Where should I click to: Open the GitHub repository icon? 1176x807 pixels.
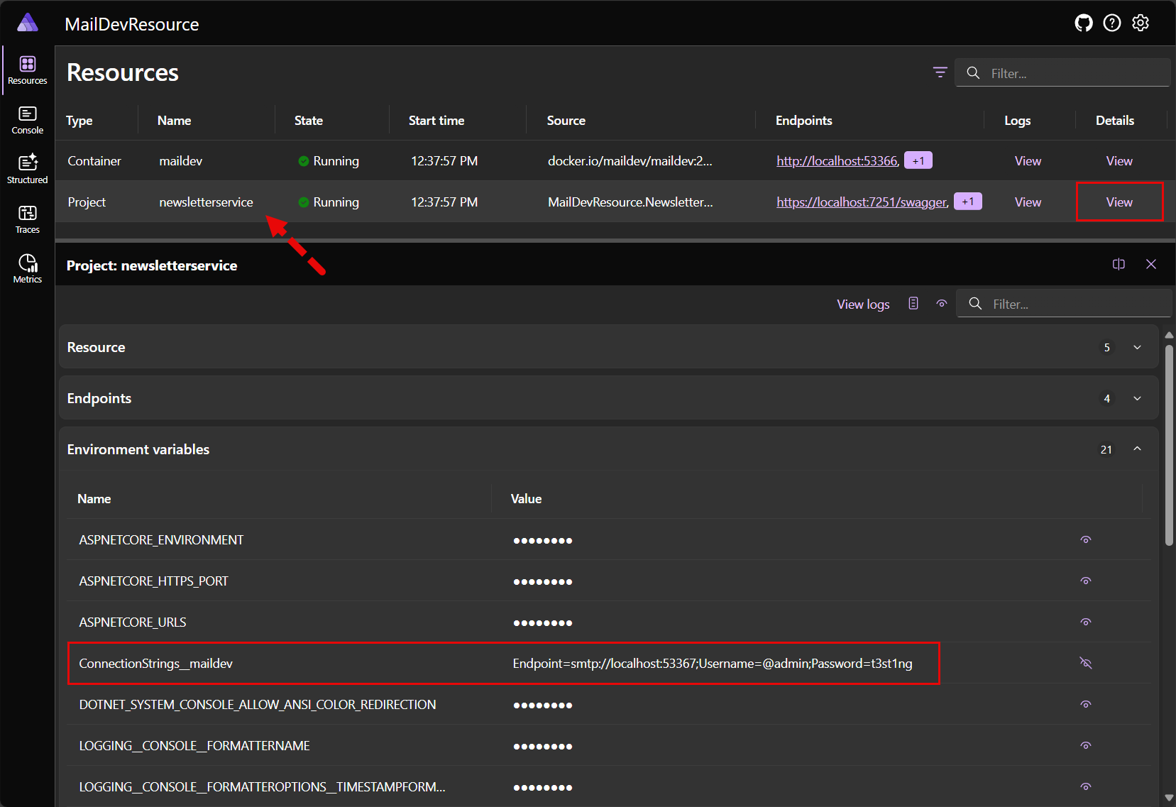coord(1083,23)
